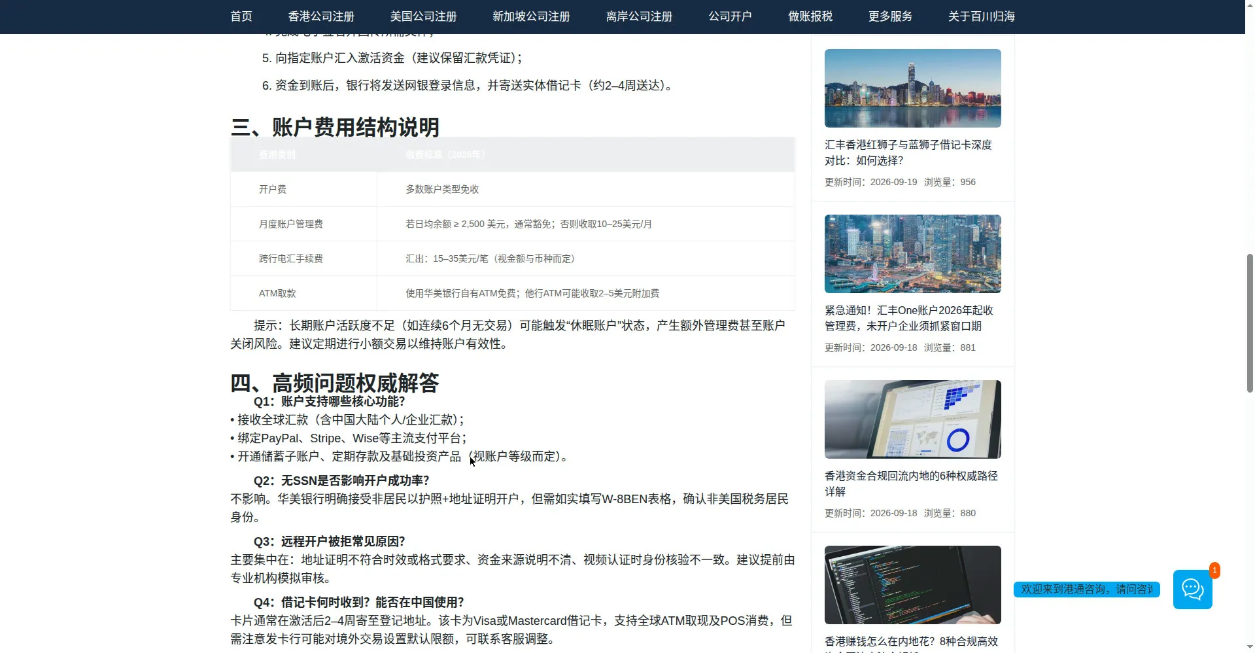Open the Hong Kong harbor skyline thumbnail

[912, 88]
